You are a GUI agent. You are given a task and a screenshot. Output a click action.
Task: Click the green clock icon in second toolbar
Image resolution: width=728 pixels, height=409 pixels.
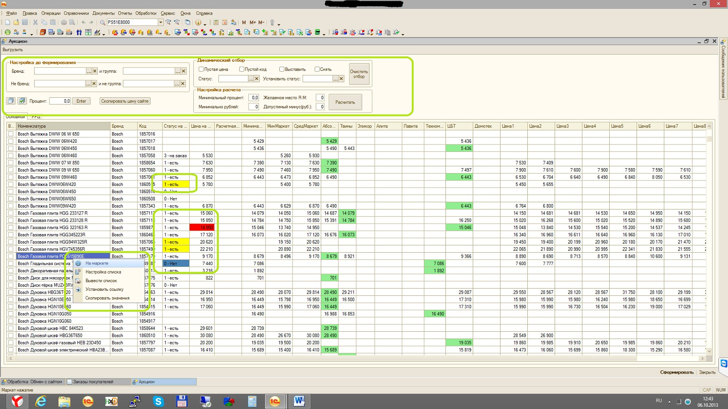pyautogui.click(x=7, y=32)
